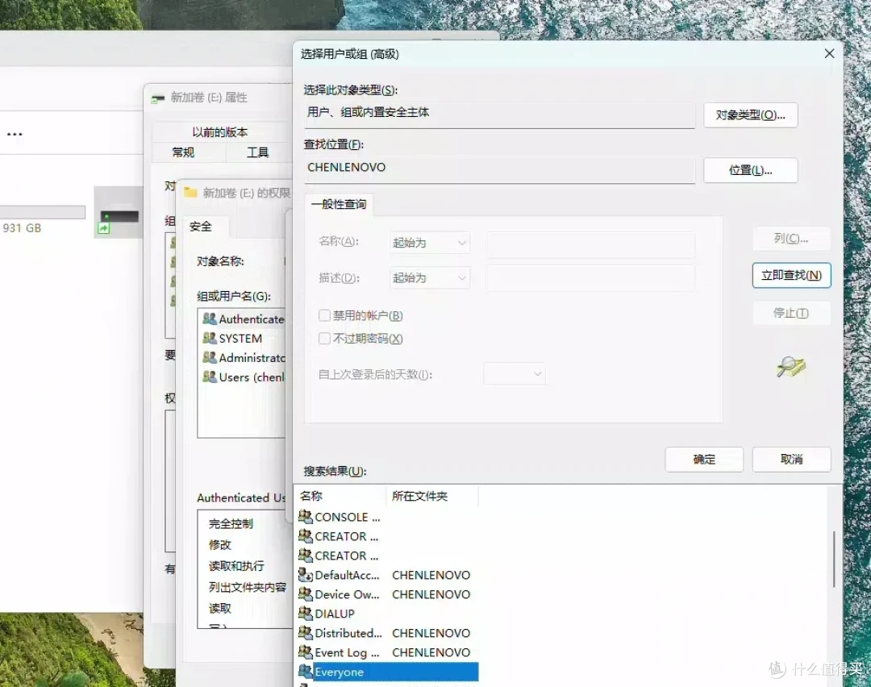This screenshot has width=871, height=687.
Task: Click the SYSTEM group icon in permissions
Action: click(210, 338)
